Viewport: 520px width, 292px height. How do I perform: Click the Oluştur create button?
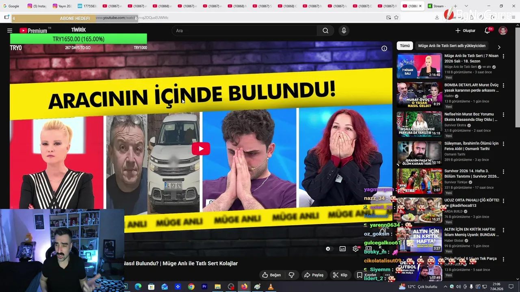465,30
